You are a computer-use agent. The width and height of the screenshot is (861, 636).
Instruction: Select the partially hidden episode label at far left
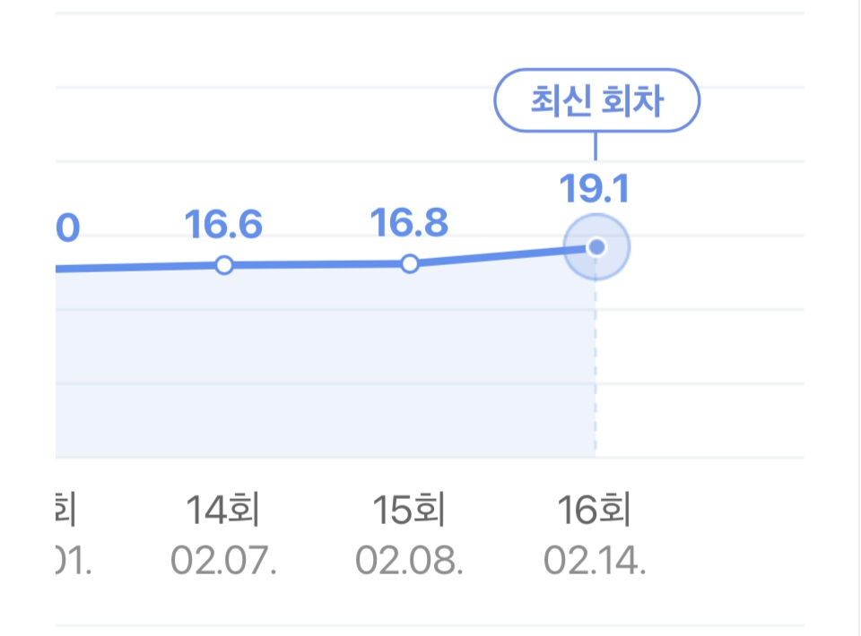(66, 511)
